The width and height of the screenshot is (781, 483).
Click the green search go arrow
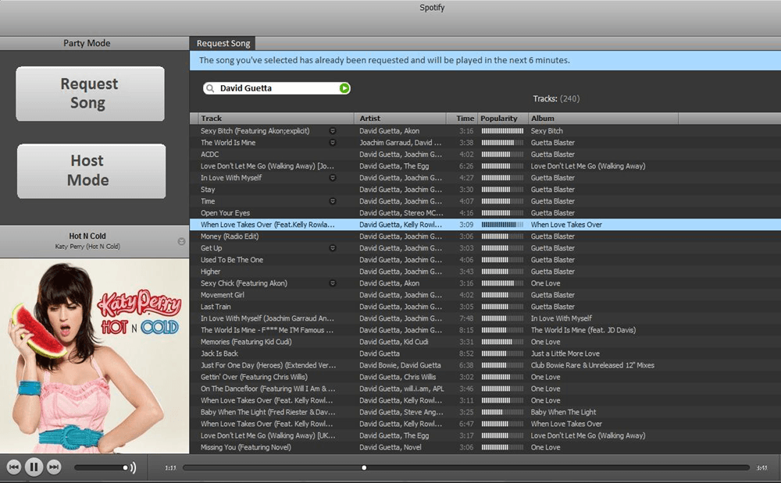344,88
